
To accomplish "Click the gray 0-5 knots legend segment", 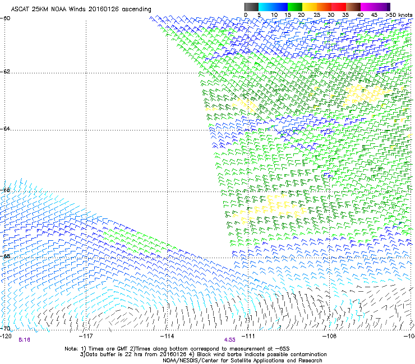I will click(251, 7).
